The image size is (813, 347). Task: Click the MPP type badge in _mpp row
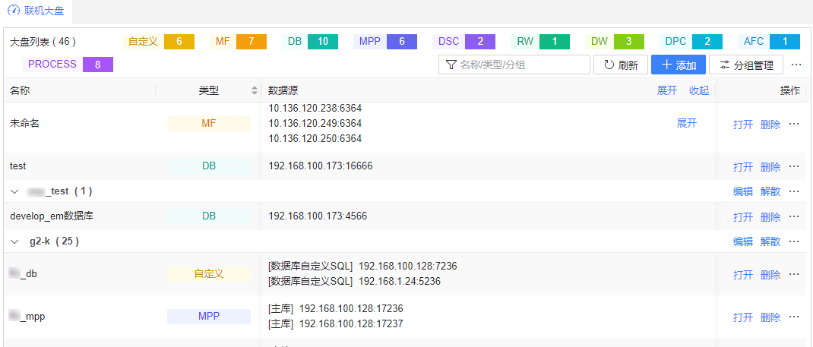click(x=208, y=317)
